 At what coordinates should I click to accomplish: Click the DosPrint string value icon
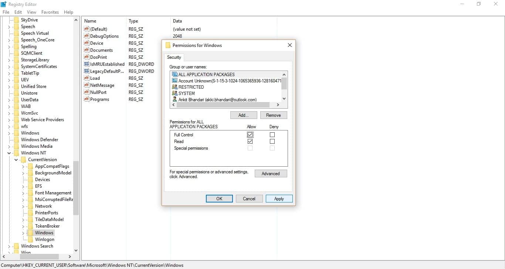pos(87,57)
